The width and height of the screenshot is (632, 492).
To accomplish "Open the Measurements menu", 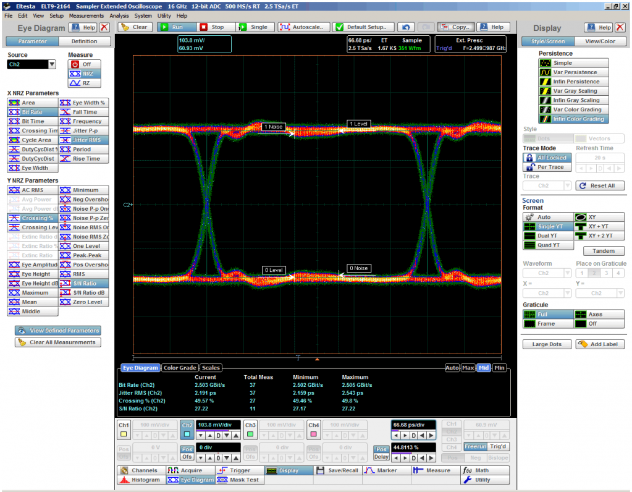I will point(86,15).
